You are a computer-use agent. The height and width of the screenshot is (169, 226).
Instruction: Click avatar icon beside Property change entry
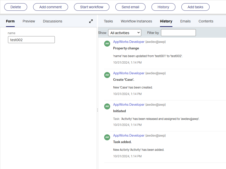(x=107, y=43)
